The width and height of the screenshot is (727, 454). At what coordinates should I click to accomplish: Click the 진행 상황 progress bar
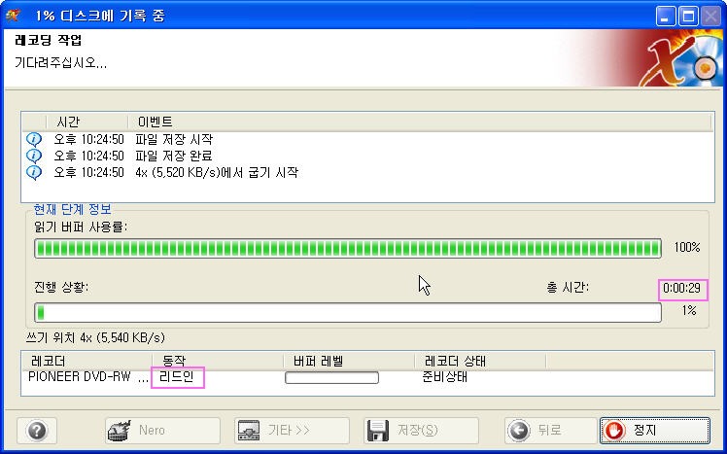pos(348,312)
